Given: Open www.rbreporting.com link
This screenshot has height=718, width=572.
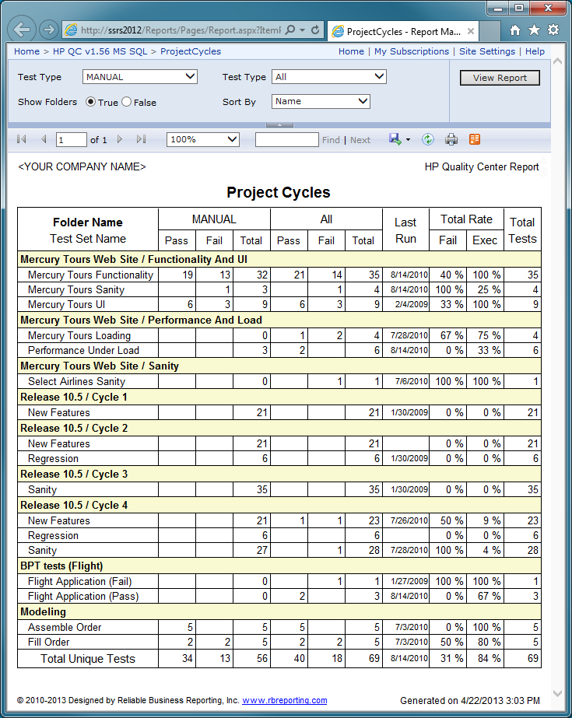Looking at the screenshot, I should (x=284, y=700).
